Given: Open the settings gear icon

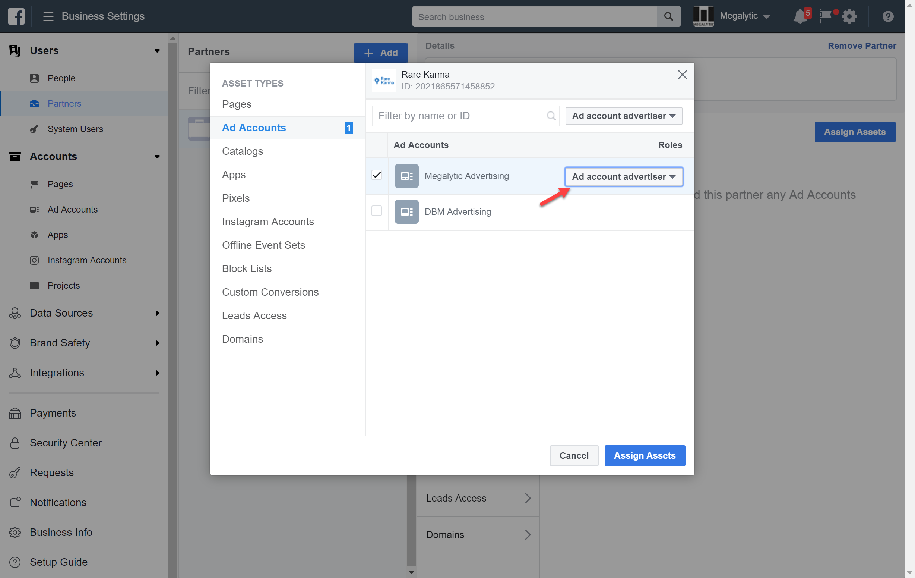Looking at the screenshot, I should [849, 16].
